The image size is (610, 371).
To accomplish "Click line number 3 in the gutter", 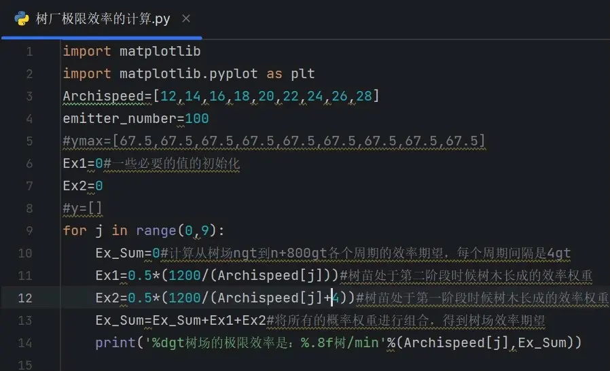I will 30,96.
